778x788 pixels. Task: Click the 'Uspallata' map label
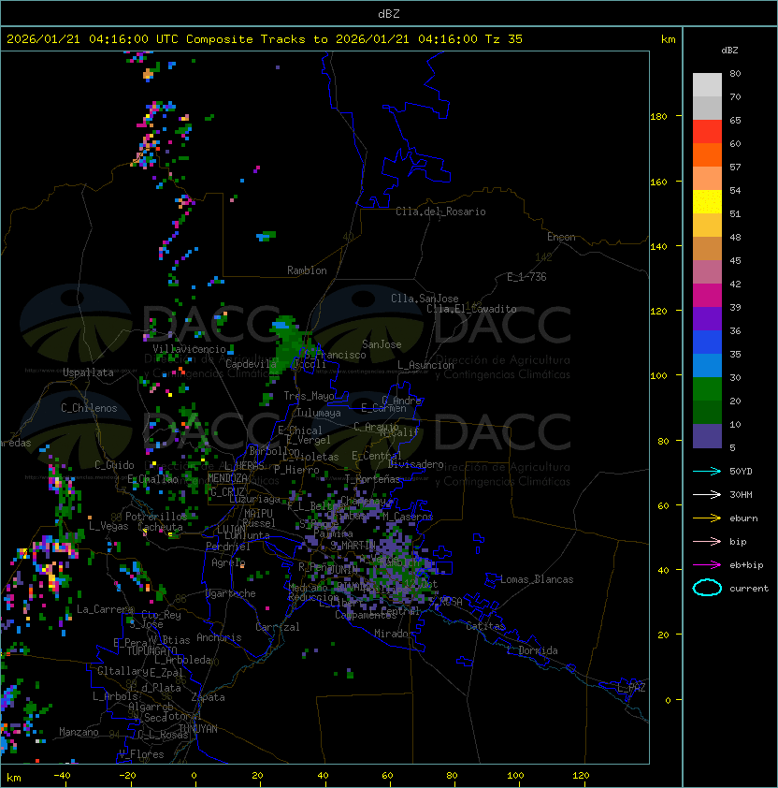[x=88, y=372]
